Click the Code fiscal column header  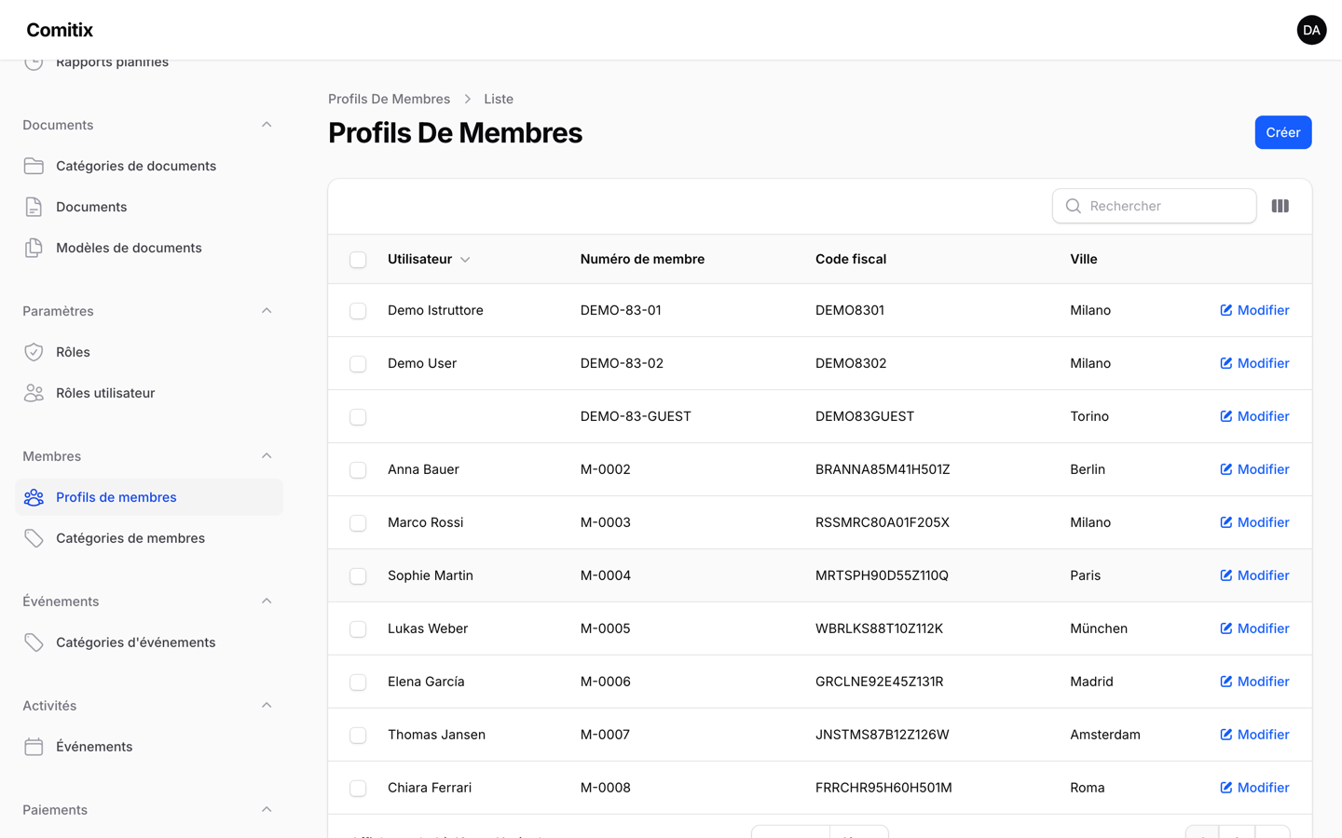click(851, 259)
